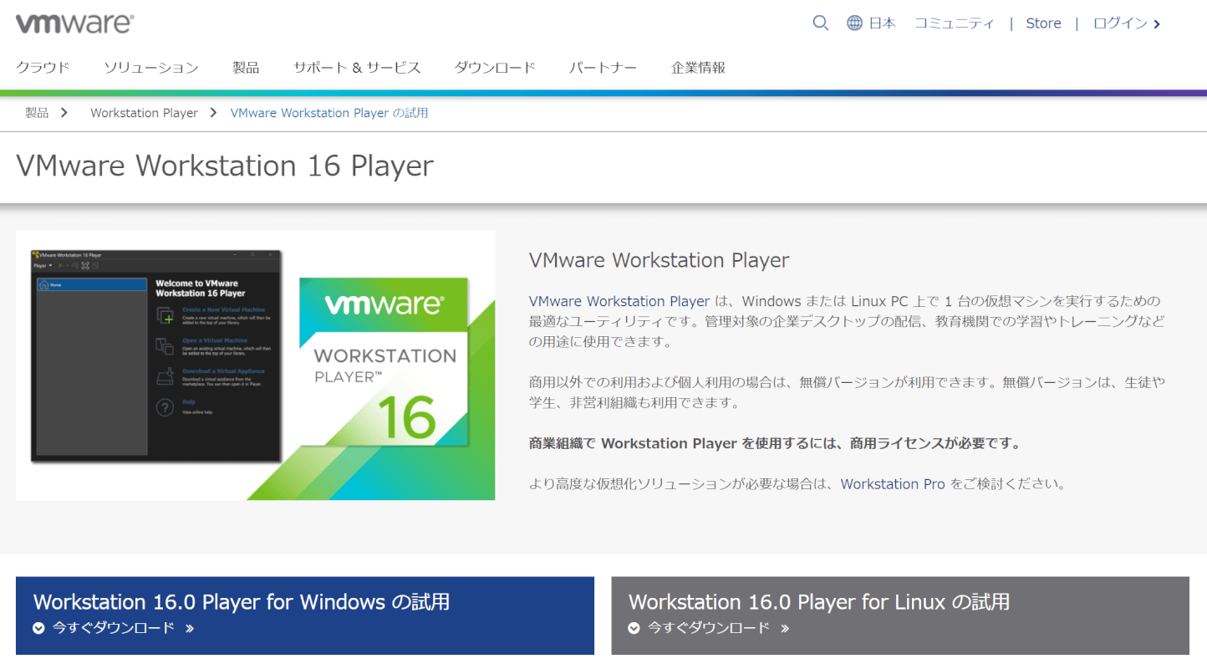This screenshot has width=1207, height=669.
Task: Visit the VMware Store
Action: click(x=1042, y=23)
